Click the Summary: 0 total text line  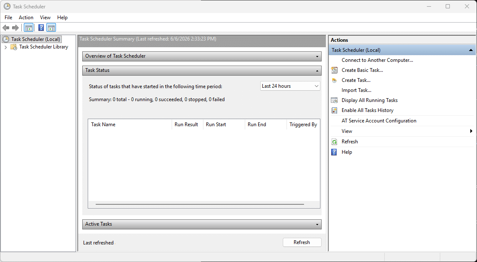(x=157, y=99)
